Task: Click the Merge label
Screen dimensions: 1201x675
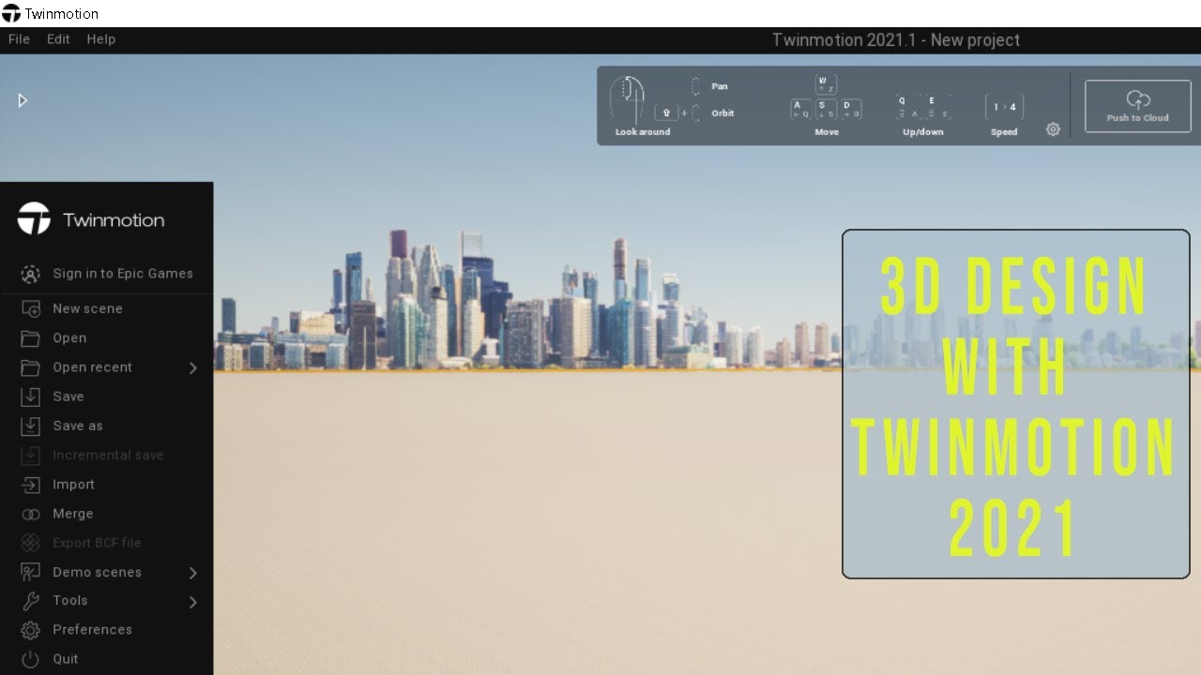Action: click(73, 514)
